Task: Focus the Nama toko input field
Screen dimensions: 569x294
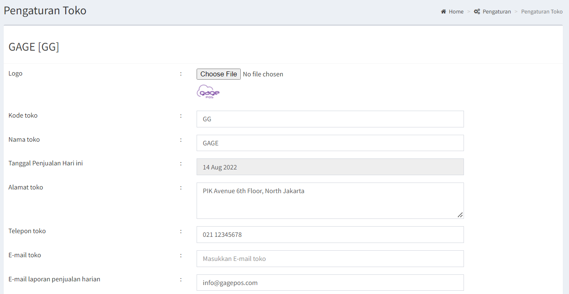Action: 330,143
